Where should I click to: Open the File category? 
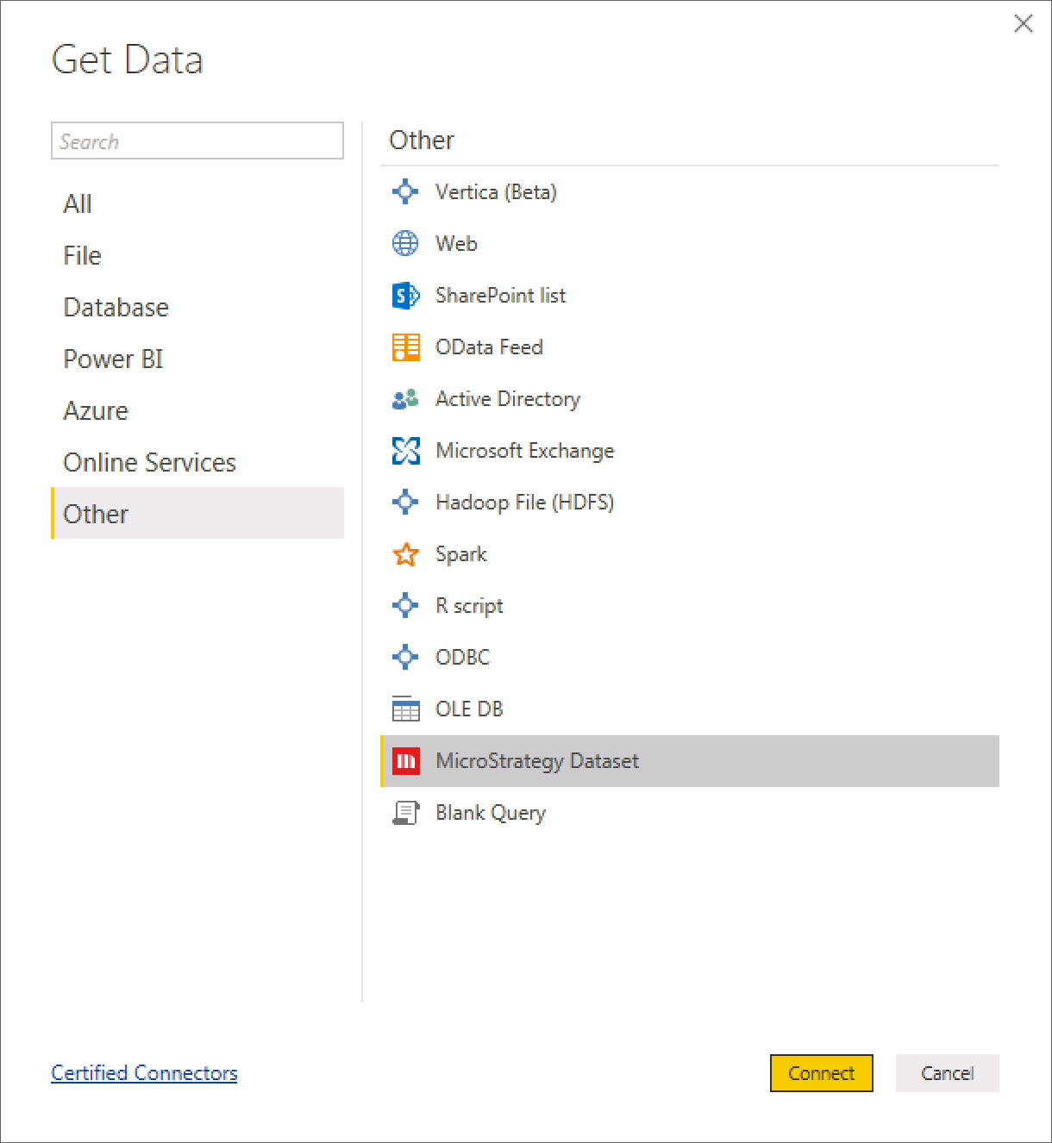[x=83, y=256]
